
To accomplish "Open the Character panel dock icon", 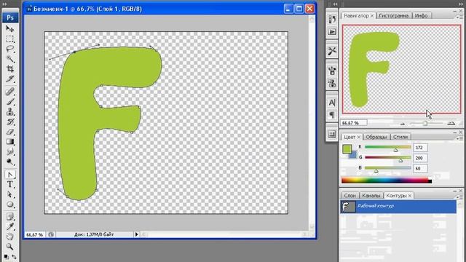I will click(x=332, y=103).
